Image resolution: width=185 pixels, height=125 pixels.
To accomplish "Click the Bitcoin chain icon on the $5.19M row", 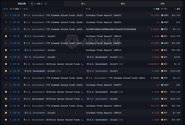I will 6,113.
